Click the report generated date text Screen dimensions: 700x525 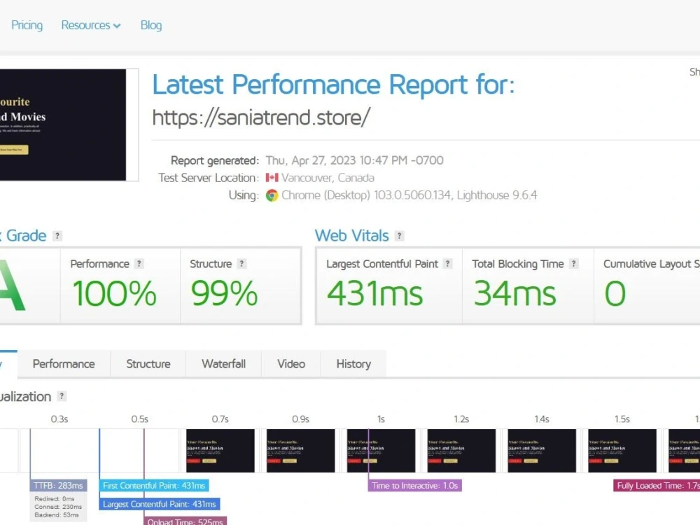click(x=354, y=160)
